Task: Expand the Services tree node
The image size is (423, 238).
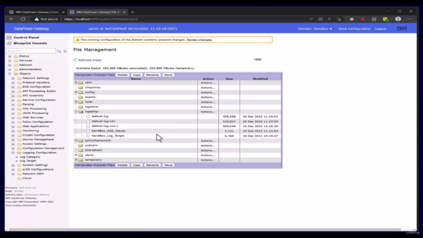Action: pyautogui.click(x=10, y=61)
